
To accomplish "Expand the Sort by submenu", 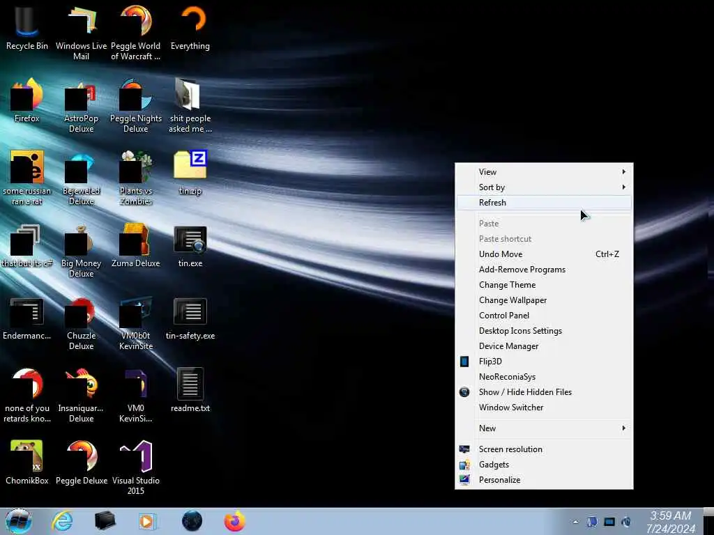I will [544, 187].
